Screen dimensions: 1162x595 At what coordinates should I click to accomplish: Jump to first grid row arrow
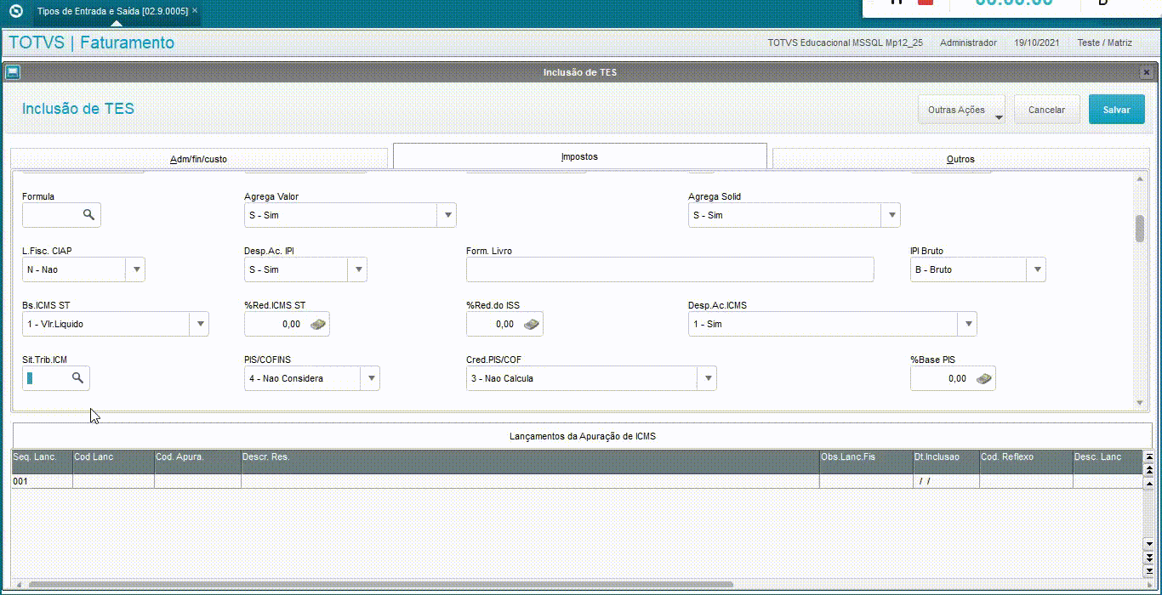coord(1149,457)
